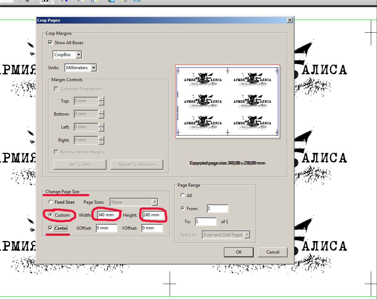The image size is (377, 300).
Task: Select the All pages radio button
Action: pos(183,196)
